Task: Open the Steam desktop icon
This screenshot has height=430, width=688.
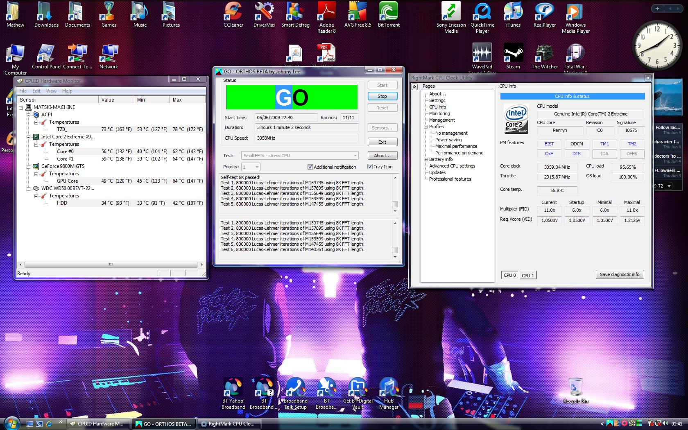Action: [x=513, y=56]
